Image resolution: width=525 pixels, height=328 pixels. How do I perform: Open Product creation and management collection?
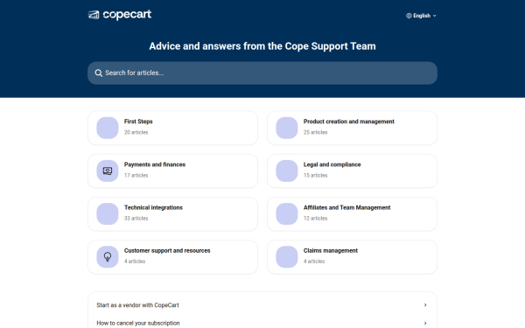pos(352,128)
